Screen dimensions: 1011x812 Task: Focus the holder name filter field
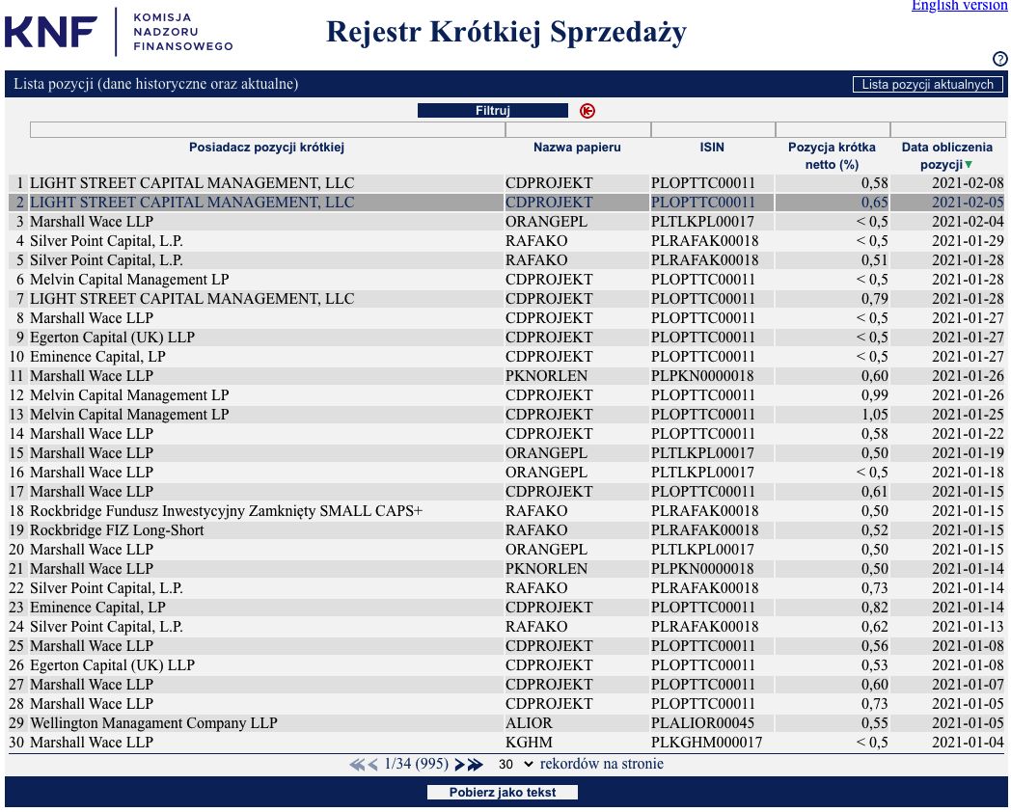pos(267,129)
